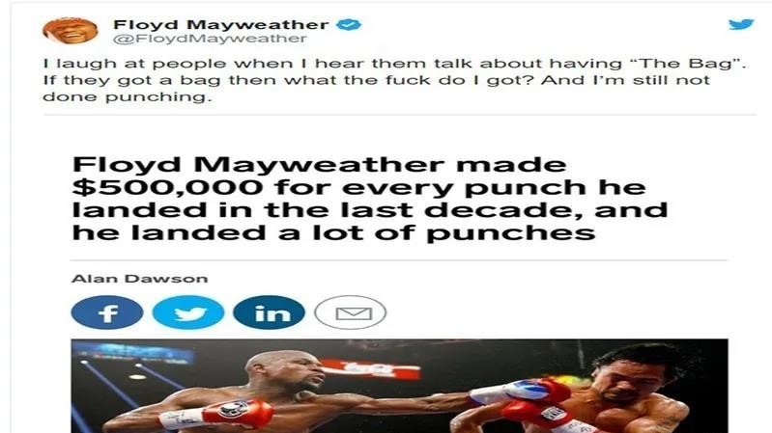Open the Floyd Mayweather display name
Screen dimensions: 772x433
point(220,24)
